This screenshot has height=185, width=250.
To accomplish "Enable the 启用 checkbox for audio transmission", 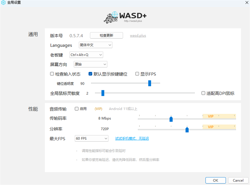I will [x=76, y=109].
